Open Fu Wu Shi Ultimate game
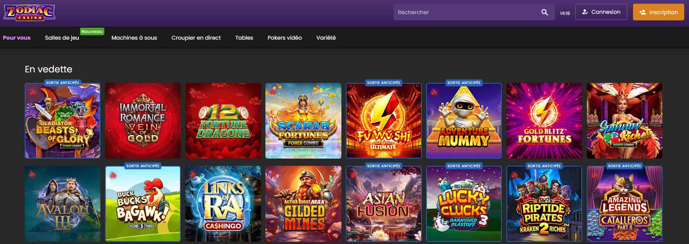This screenshot has width=689, height=244. (x=384, y=121)
